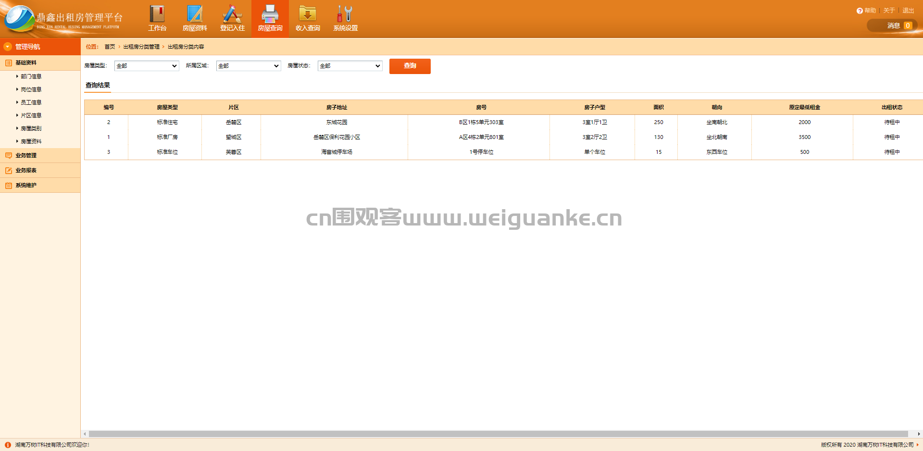Image resolution: width=923 pixels, height=451 pixels.
Task: Click the 3室2厅2卫 layout cell
Action: click(x=595, y=137)
